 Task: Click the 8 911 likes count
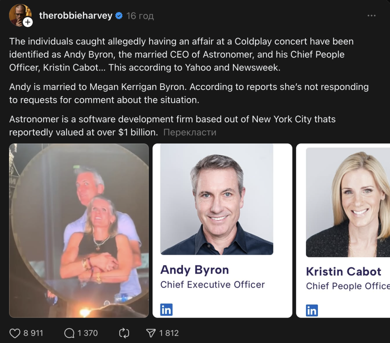[33, 333]
